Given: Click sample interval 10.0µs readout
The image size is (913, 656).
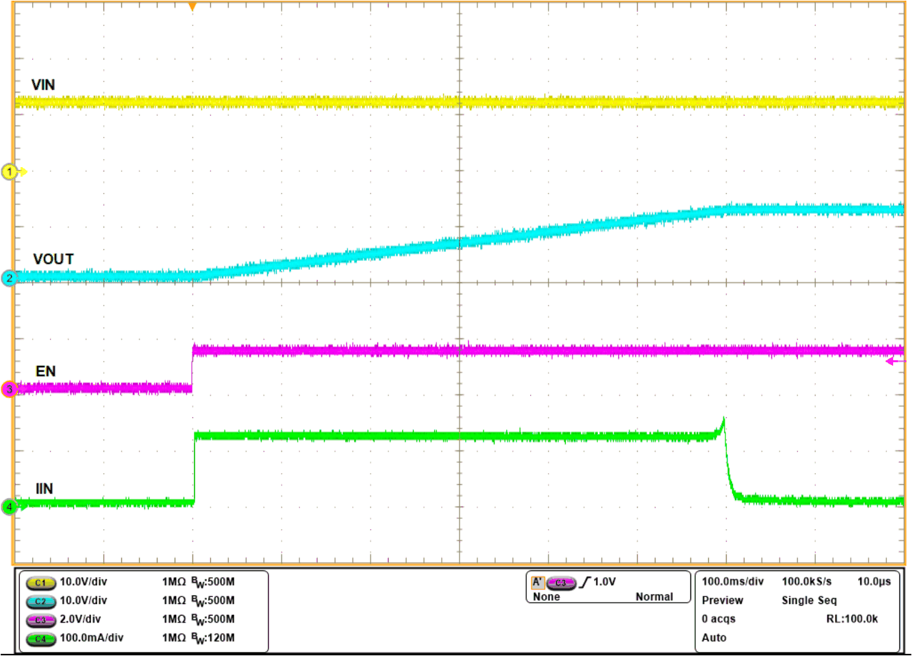Looking at the screenshot, I should [x=875, y=582].
